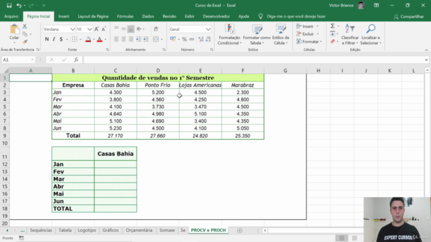
Task: Switch to the Exibir tab
Action: 189,16
